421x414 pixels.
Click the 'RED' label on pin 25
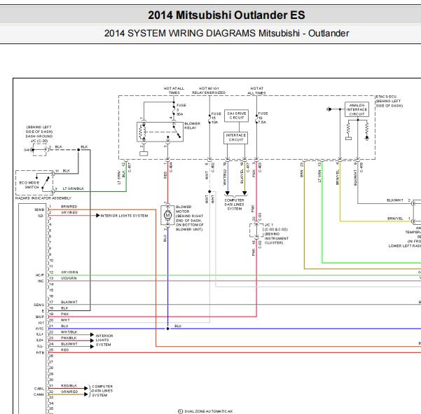tap(65, 350)
